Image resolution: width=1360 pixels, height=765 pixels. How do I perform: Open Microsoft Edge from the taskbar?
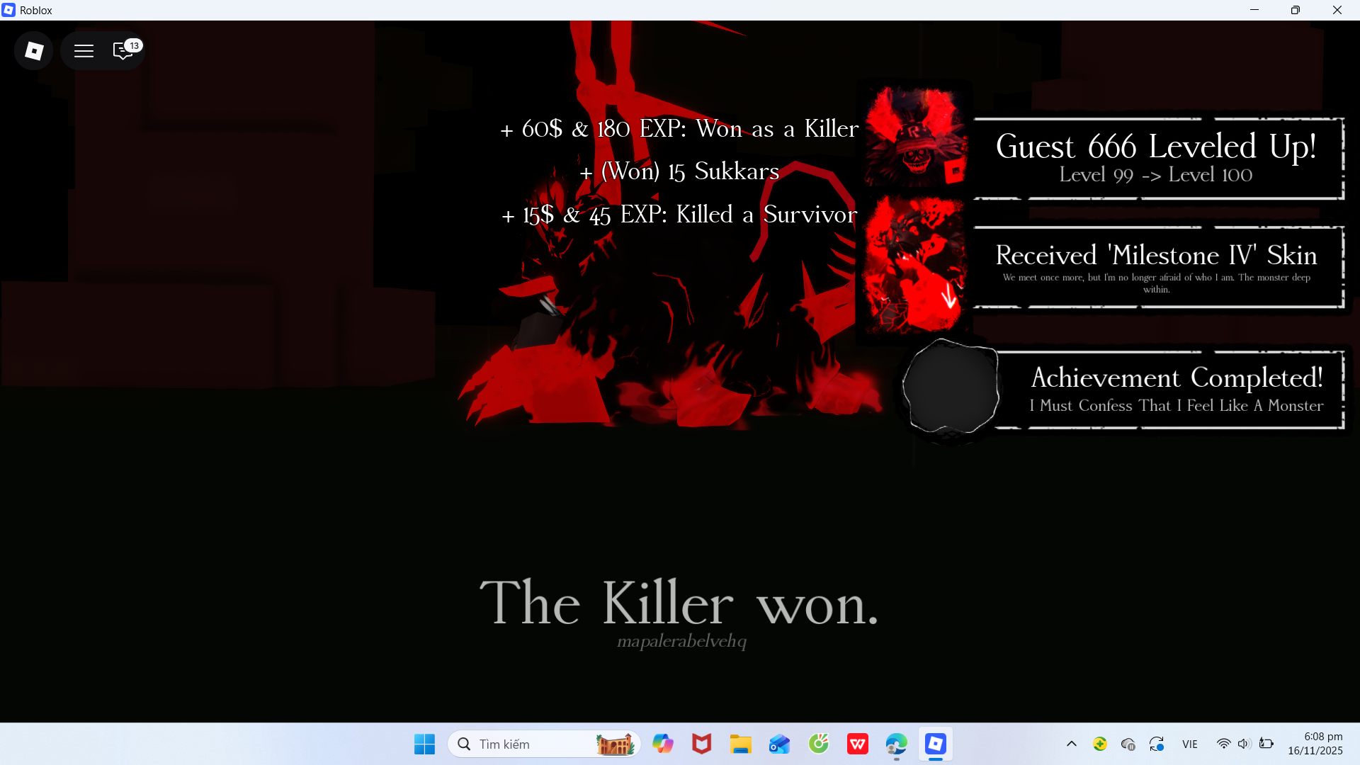[x=896, y=744]
